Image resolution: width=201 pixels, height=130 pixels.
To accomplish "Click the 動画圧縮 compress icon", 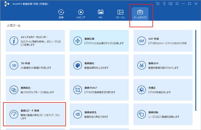I will [x=78, y=41].
